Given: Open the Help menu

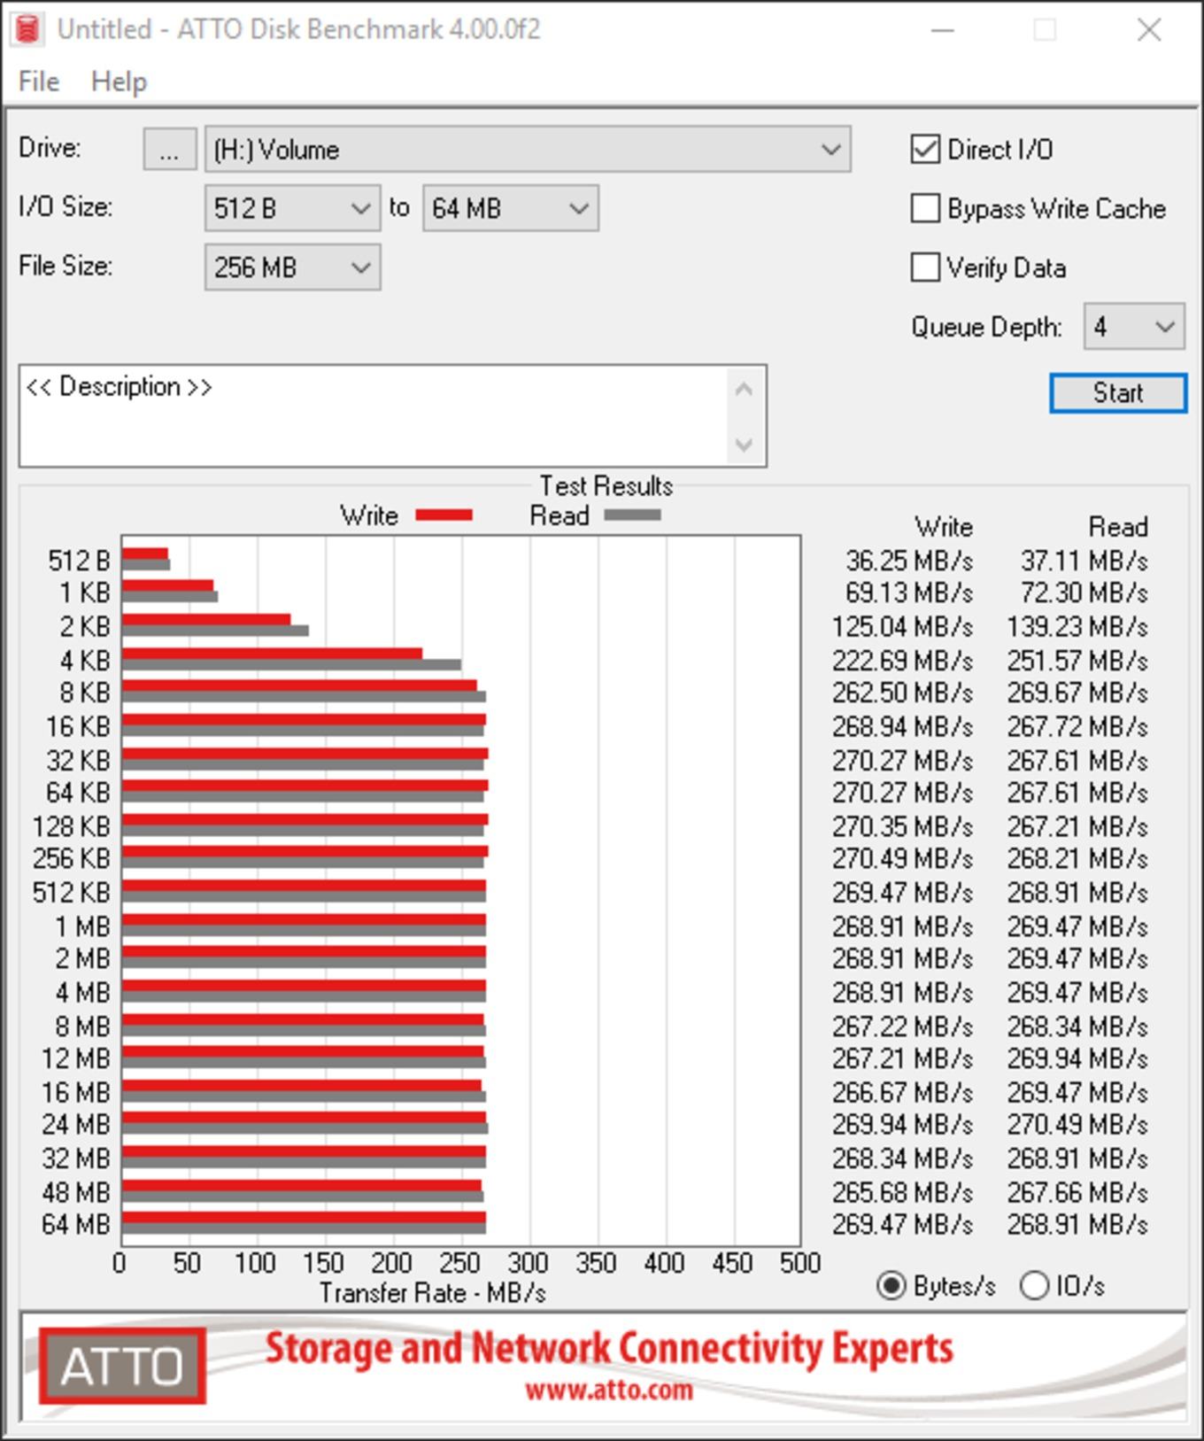Looking at the screenshot, I should [x=119, y=81].
